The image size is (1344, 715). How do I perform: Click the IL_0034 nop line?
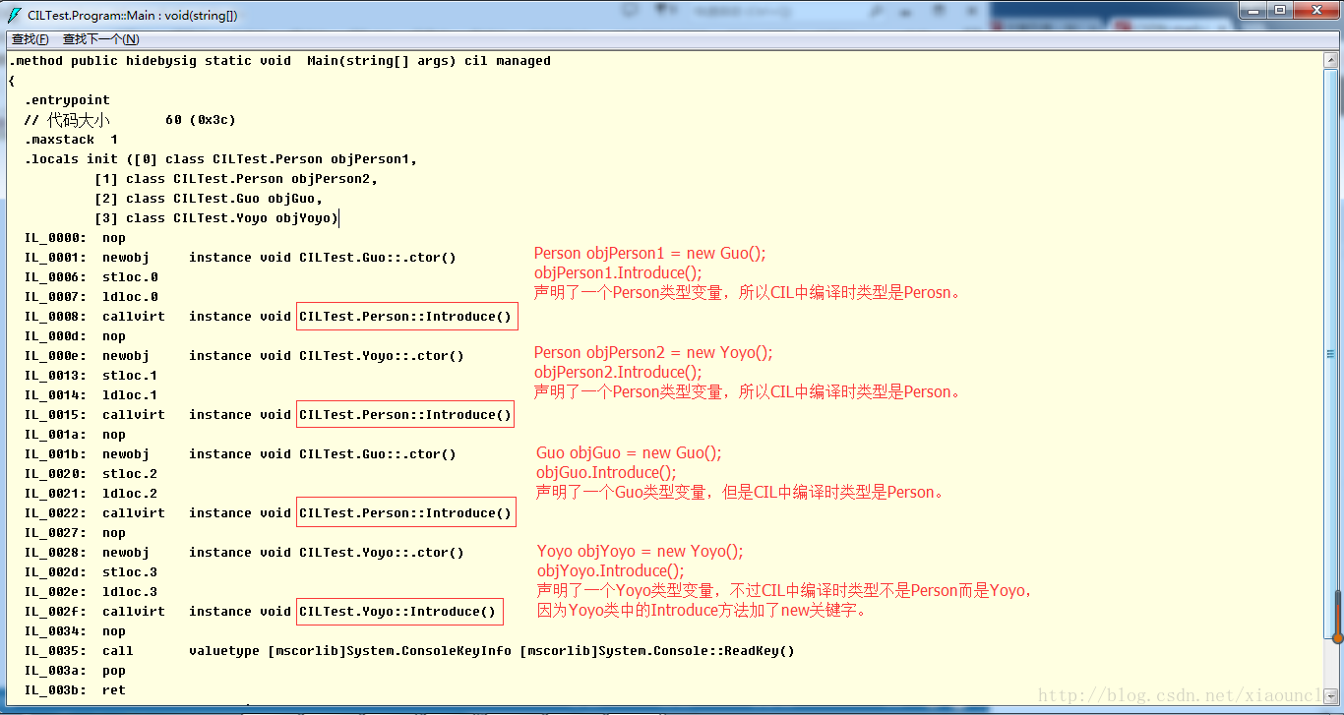pyautogui.click(x=75, y=631)
